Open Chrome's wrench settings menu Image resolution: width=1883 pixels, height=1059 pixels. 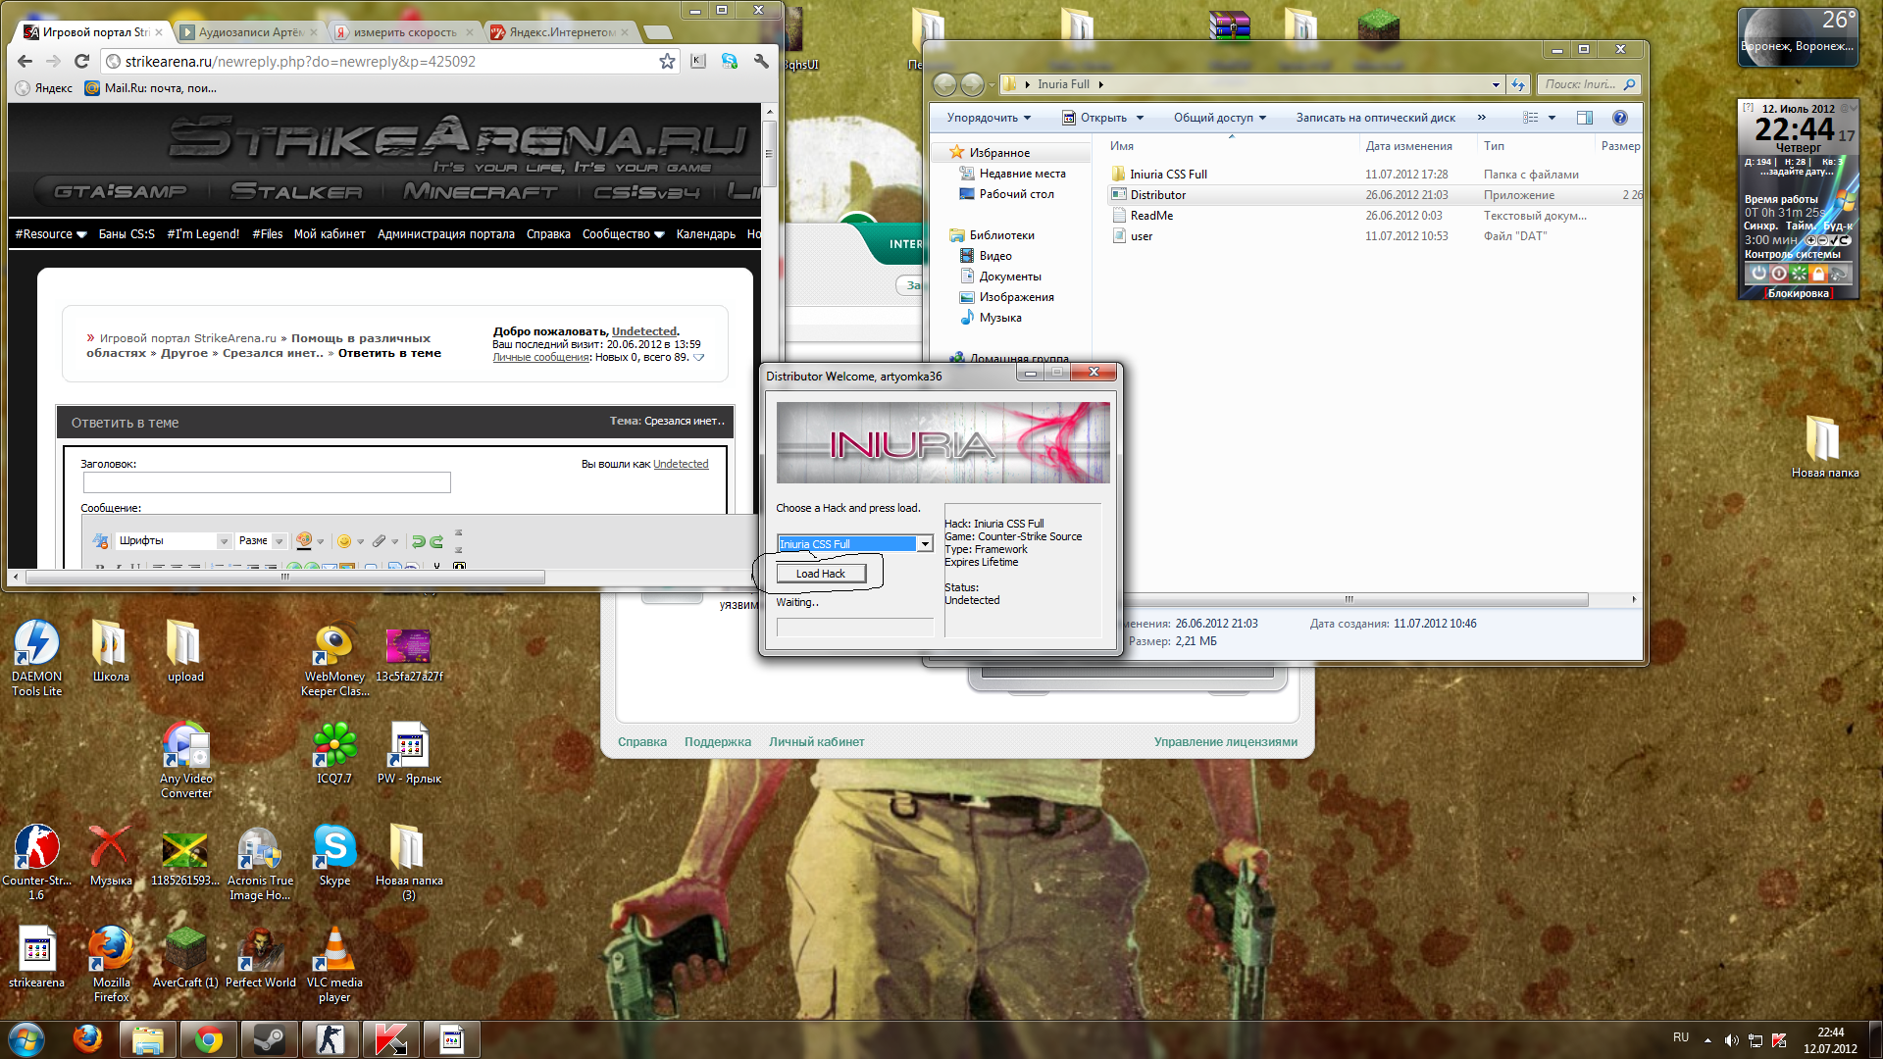tap(761, 62)
